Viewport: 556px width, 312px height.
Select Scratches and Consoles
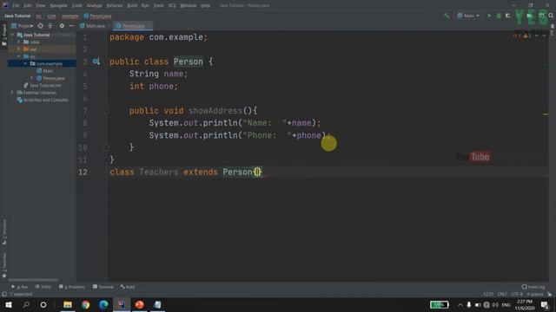click(43, 101)
